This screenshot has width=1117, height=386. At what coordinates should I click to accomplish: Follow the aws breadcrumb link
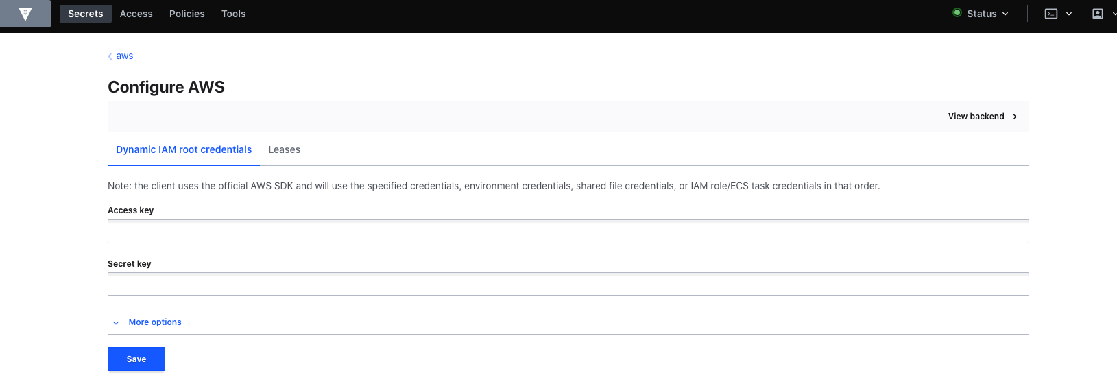click(125, 56)
